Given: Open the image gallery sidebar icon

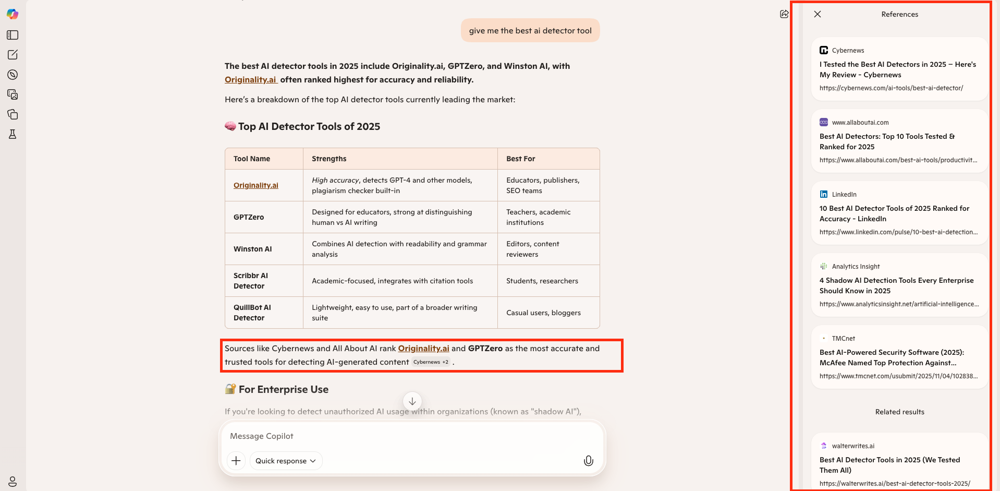Looking at the screenshot, I should tap(13, 94).
